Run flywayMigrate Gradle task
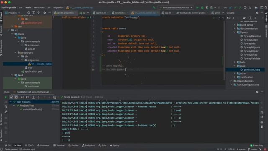 pyautogui.click(x=252, y=47)
